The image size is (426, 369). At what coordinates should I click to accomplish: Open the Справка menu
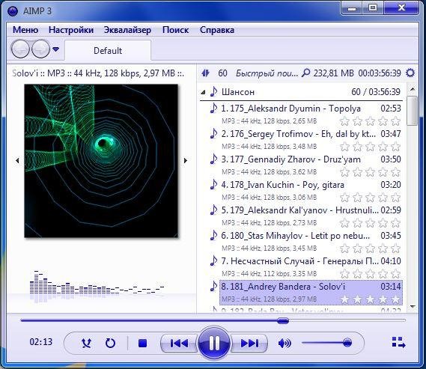click(217, 30)
